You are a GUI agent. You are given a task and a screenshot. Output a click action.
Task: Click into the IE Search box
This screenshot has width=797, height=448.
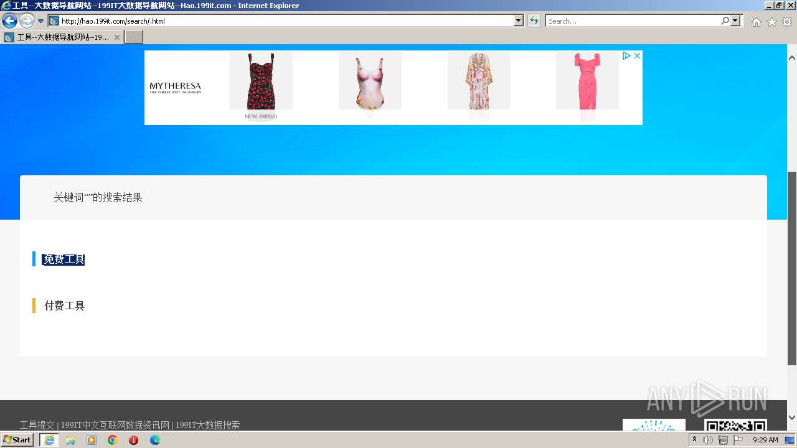tap(633, 21)
